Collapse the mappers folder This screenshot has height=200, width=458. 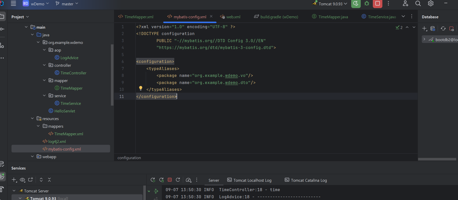click(38, 126)
